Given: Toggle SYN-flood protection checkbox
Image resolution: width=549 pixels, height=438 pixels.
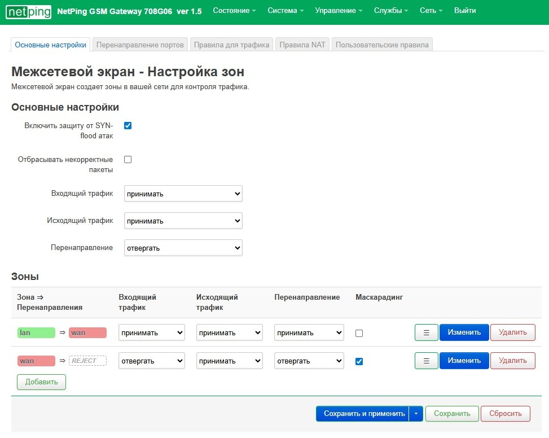Looking at the screenshot, I should pyautogui.click(x=128, y=125).
